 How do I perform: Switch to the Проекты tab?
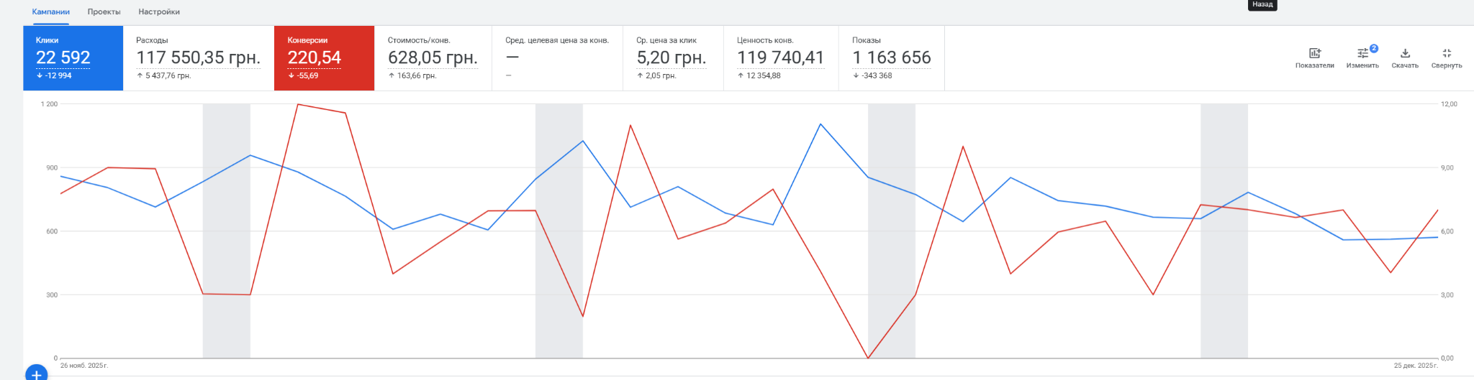tap(104, 12)
